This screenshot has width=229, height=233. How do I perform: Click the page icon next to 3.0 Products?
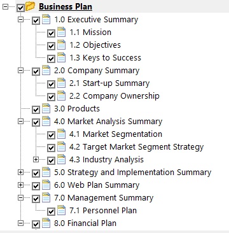click(x=46, y=108)
